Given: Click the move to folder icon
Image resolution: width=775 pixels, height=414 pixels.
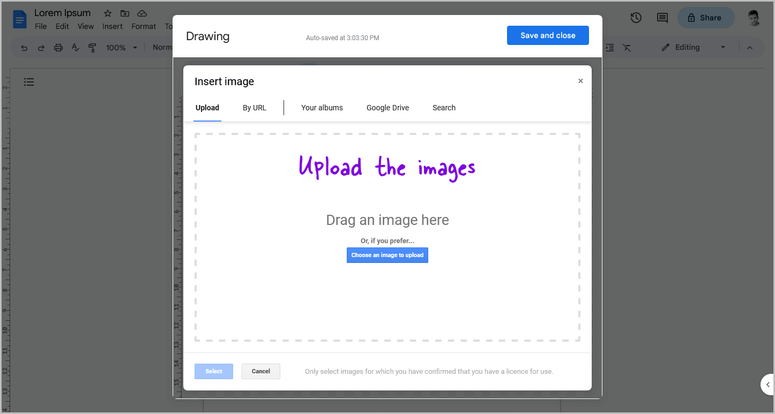Looking at the screenshot, I should coord(125,13).
